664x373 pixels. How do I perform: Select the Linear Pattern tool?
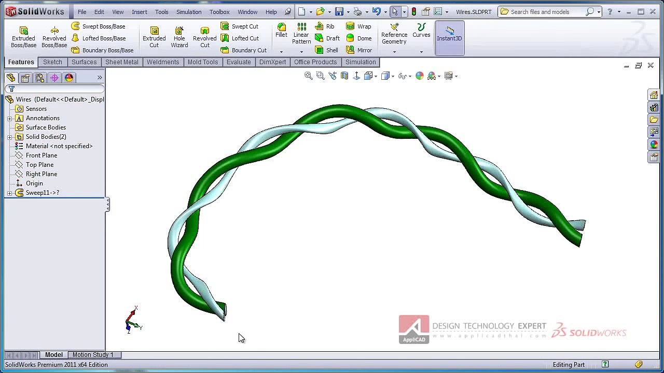tap(301, 34)
